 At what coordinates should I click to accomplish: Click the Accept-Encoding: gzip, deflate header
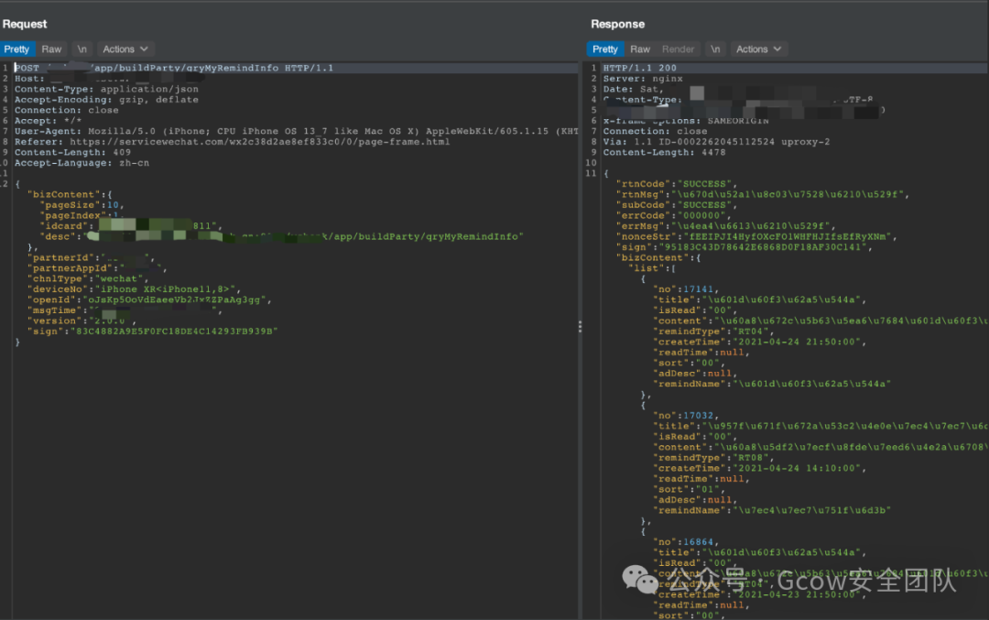pyautogui.click(x=106, y=100)
